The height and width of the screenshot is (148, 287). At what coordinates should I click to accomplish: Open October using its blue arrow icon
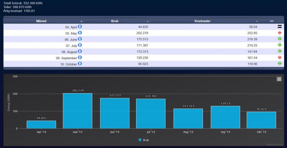pyautogui.click(x=80, y=64)
